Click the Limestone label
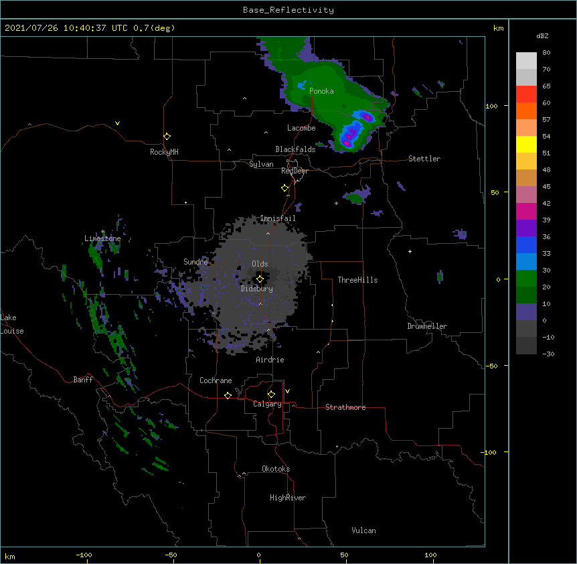 point(102,238)
